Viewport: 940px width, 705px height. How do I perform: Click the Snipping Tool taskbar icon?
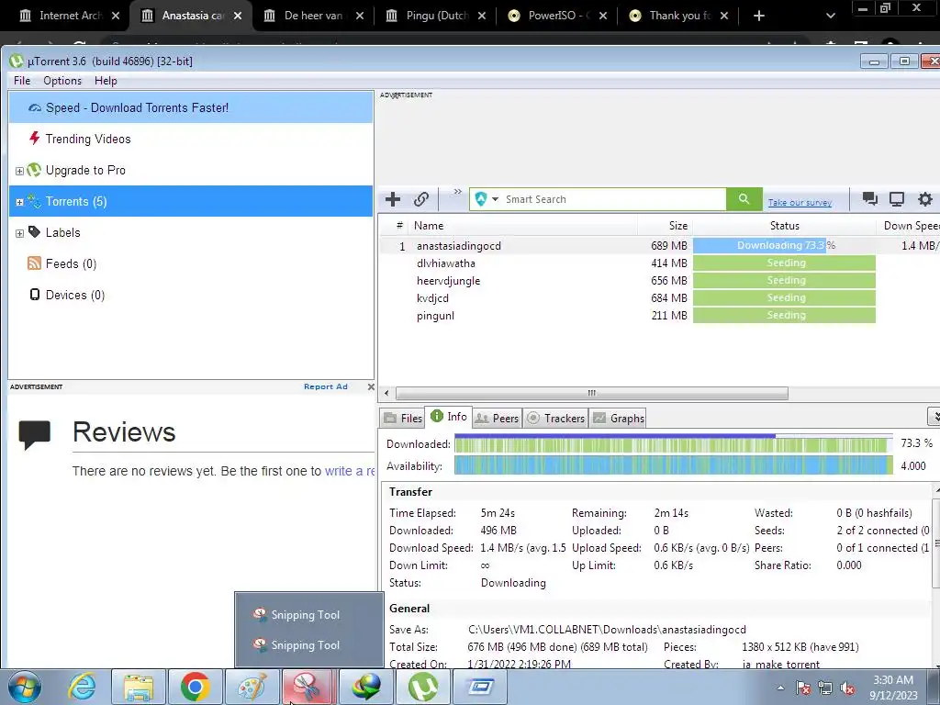[308, 687]
